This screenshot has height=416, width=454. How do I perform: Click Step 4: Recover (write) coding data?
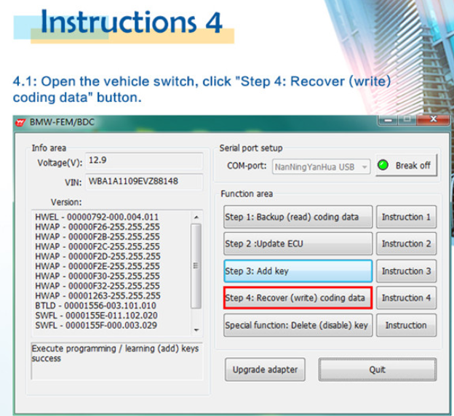click(x=298, y=298)
